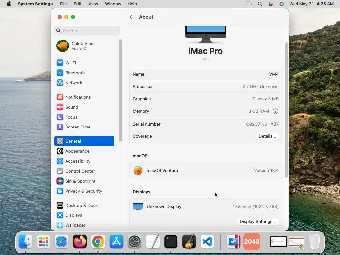Open Stage Manager menu bar icon
Screen dimensions: 340x255
248,4
